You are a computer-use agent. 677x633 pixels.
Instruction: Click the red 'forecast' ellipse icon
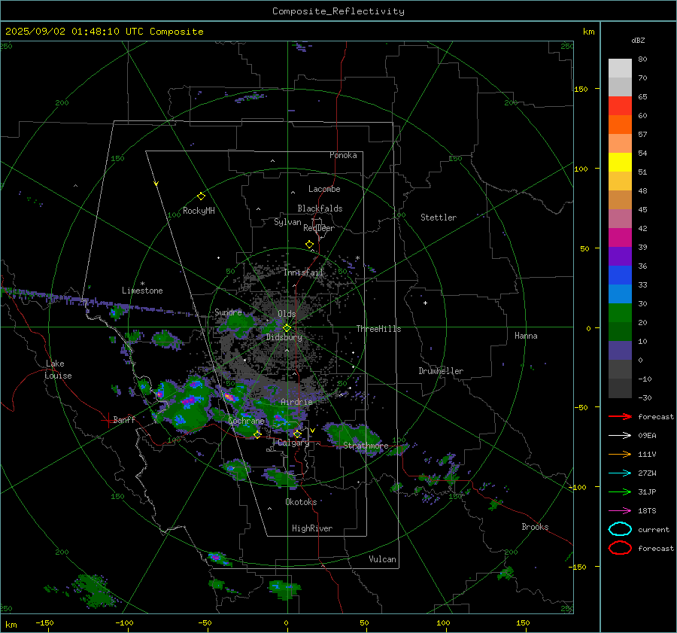point(620,548)
